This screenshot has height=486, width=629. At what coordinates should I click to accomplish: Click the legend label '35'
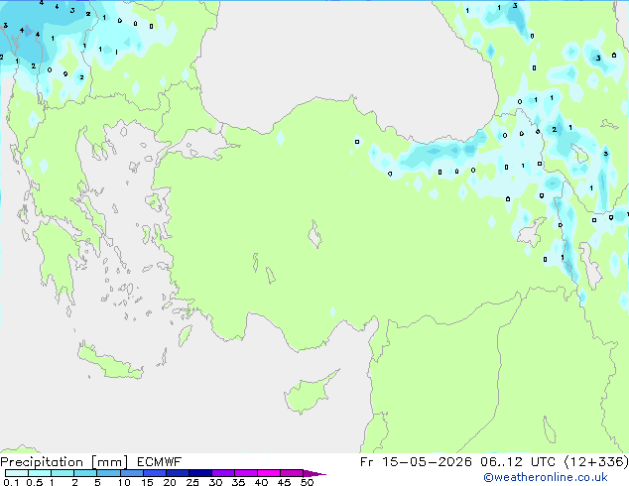pos(238,482)
